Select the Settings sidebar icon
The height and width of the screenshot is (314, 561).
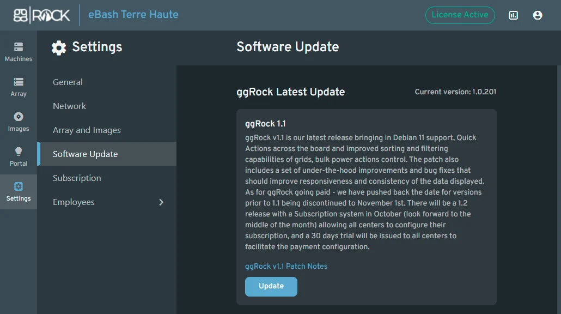pos(19,192)
